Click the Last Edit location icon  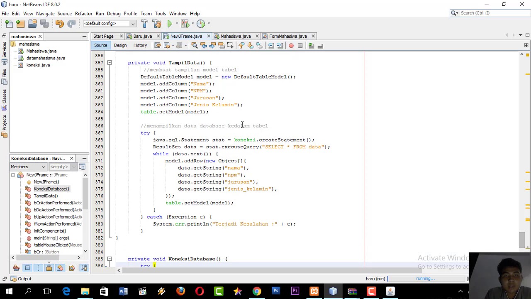pyautogui.click(x=158, y=45)
